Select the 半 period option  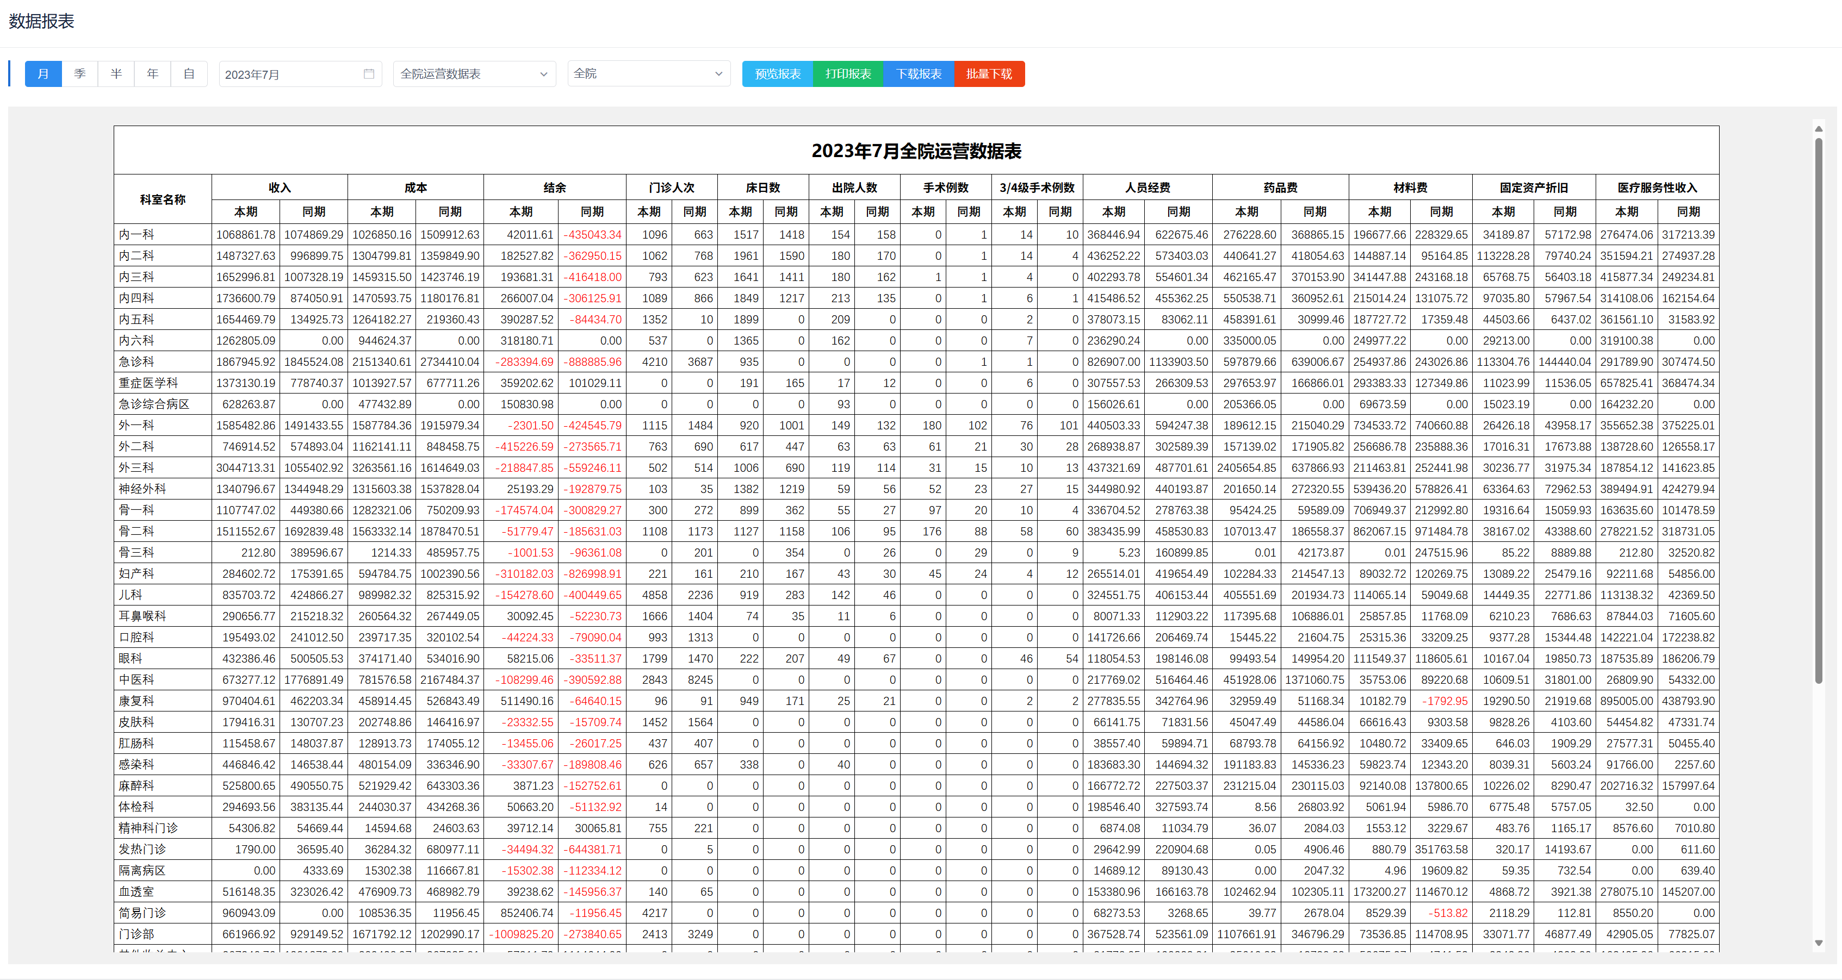[116, 73]
